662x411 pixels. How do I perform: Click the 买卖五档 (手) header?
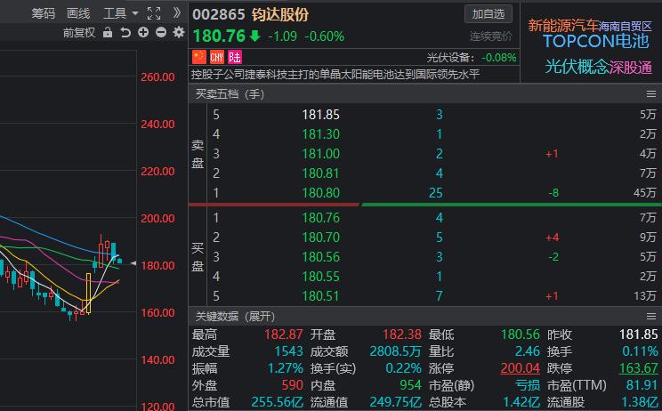230,94
